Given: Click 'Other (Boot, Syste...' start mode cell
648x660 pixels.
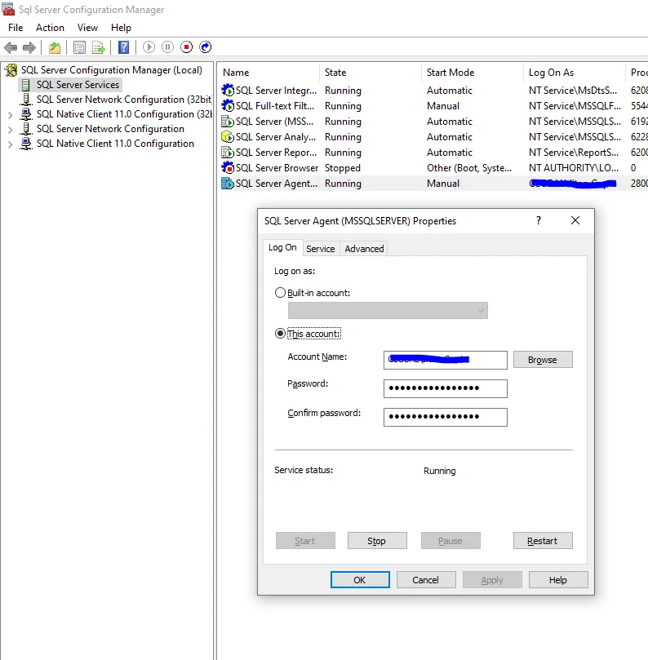Looking at the screenshot, I should tap(469, 168).
